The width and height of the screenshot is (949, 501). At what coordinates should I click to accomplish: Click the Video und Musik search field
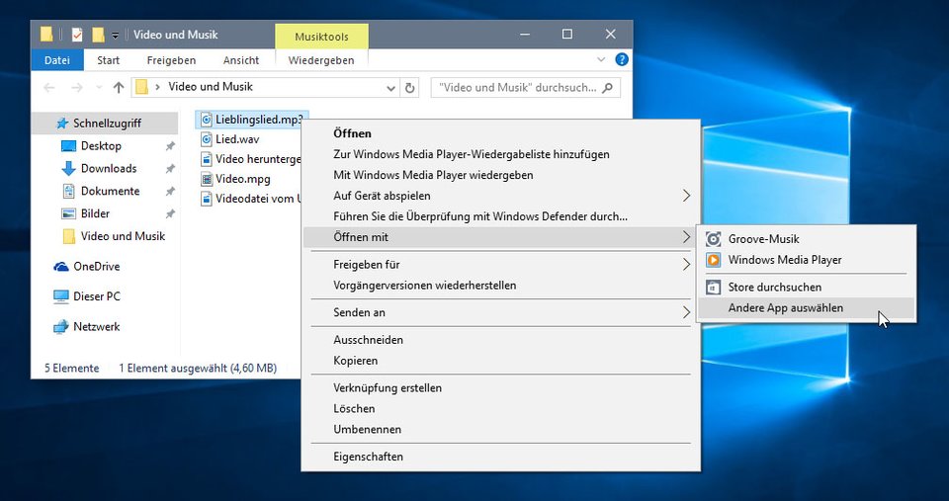(x=525, y=88)
